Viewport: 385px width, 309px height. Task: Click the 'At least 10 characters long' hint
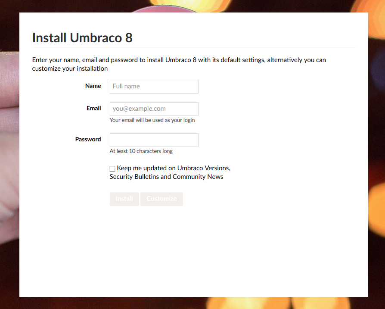[141, 151]
